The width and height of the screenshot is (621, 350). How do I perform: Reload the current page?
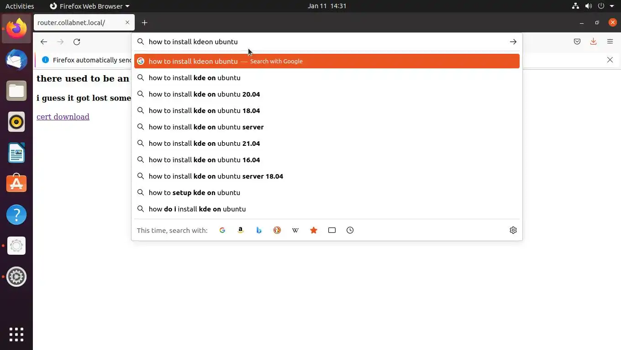pos(77,41)
